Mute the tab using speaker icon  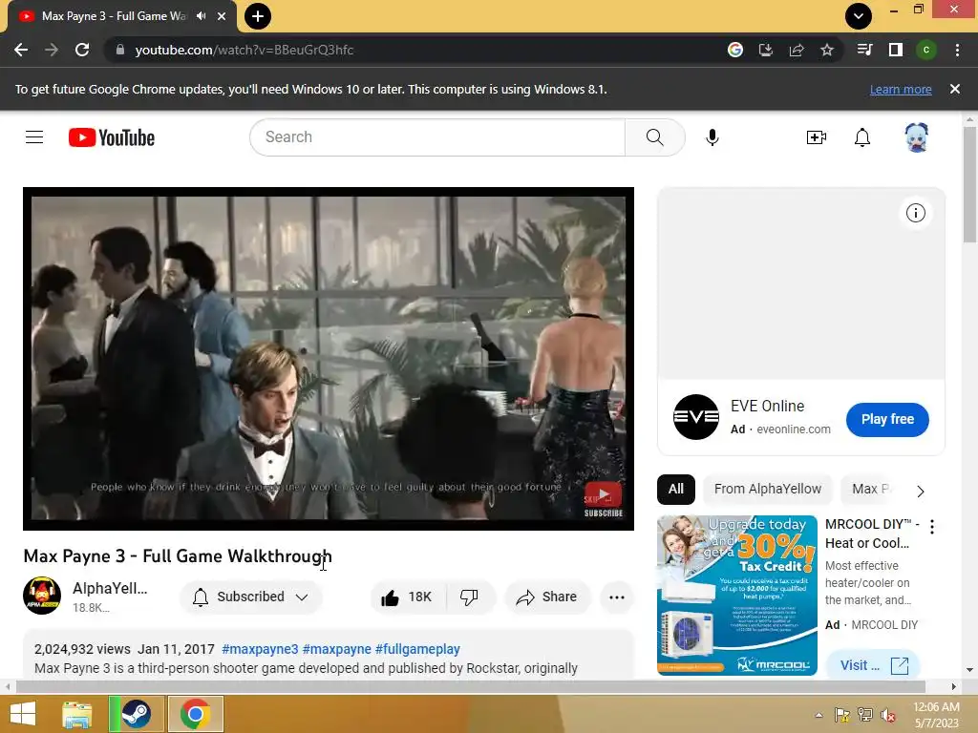coord(201,16)
